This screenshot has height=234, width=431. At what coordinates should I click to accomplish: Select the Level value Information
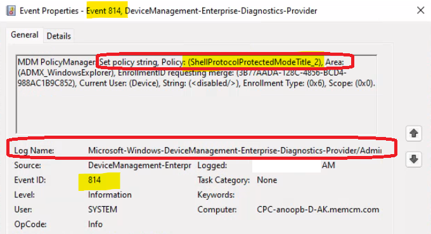[x=110, y=195]
